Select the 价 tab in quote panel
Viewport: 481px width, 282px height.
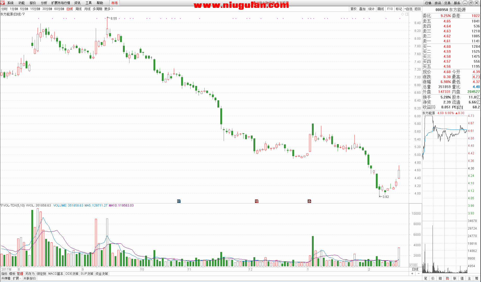(x=433, y=278)
